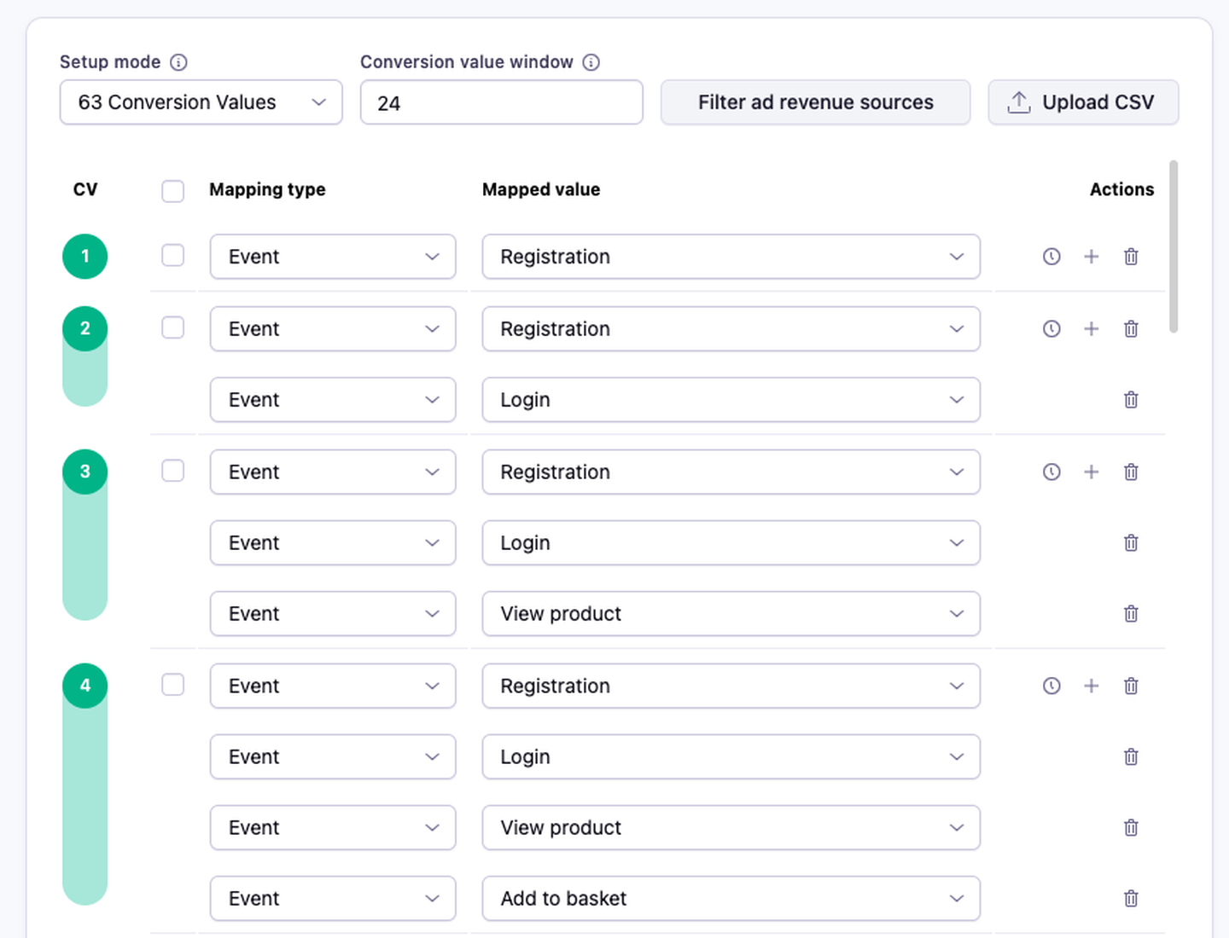Click the plus icon on CV 2 row

[1091, 329]
